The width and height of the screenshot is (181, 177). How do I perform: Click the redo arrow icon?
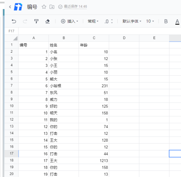(25, 21)
